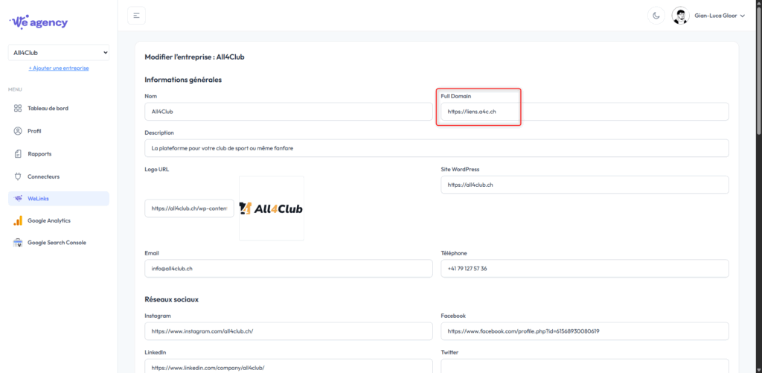The image size is (762, 373).
Task: Click into the Full Domain field
Action: point(585,112)
